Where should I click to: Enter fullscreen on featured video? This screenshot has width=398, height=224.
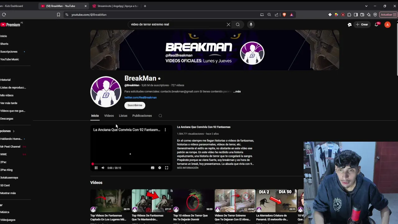coord(167,168)
